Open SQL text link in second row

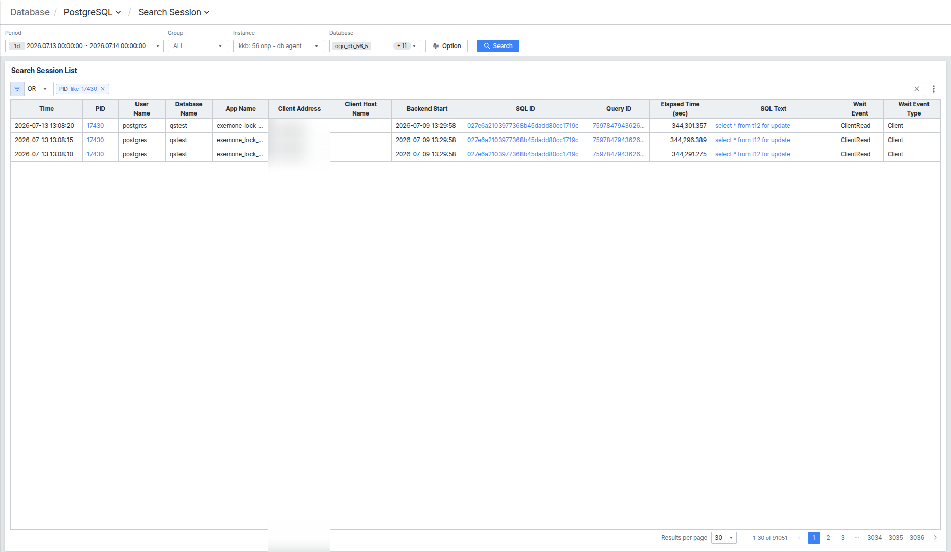coord(753,140)
